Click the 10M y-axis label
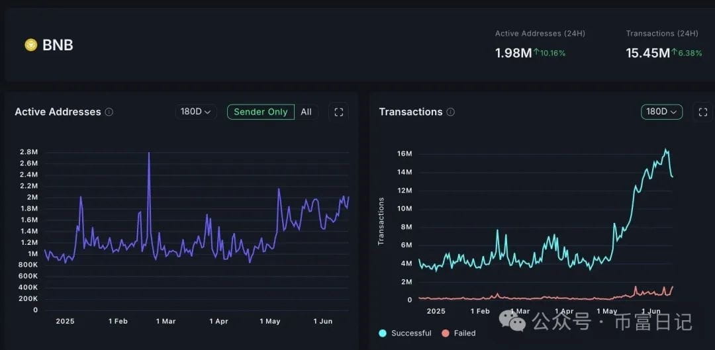Viewport: 715px width, 350px height. (x=405, y=208)
